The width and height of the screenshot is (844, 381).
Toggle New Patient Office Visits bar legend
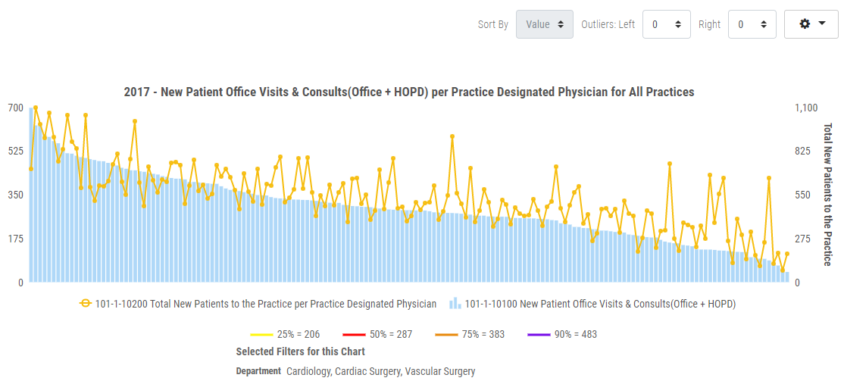coord(600,304)
